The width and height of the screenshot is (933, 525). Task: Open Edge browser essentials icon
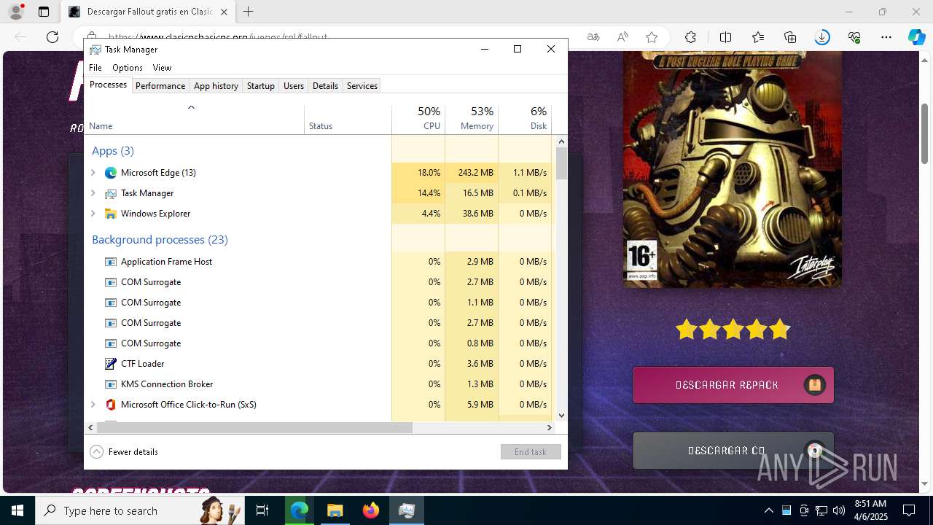click(854, 37)
